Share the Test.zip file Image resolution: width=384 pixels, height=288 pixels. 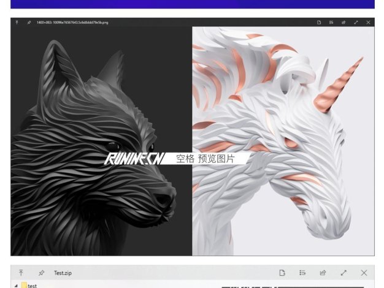[x=323, y=273]
